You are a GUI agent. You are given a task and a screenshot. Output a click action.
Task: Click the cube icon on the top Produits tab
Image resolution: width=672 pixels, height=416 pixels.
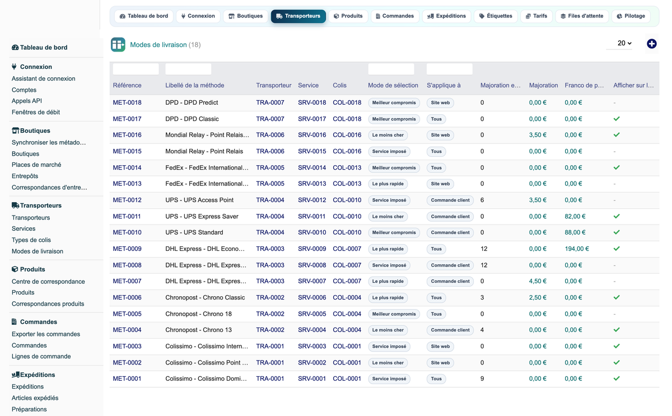click(337, 16)
